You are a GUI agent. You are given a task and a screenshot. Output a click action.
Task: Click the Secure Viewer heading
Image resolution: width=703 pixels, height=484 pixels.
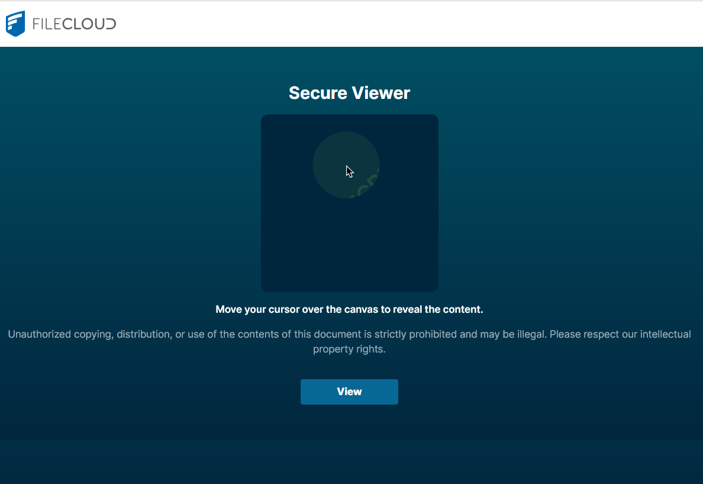tap(349, 93)
